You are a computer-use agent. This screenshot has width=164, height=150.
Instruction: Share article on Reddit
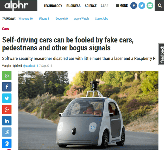tap(7, 132)
